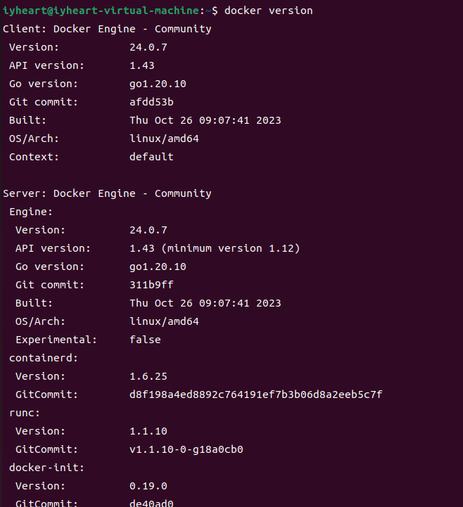The height and width of the screenshot is (507, 463).
Task: Select the "Client: Docker Engine - Community" header line
Action: click(x=107, y=29)
